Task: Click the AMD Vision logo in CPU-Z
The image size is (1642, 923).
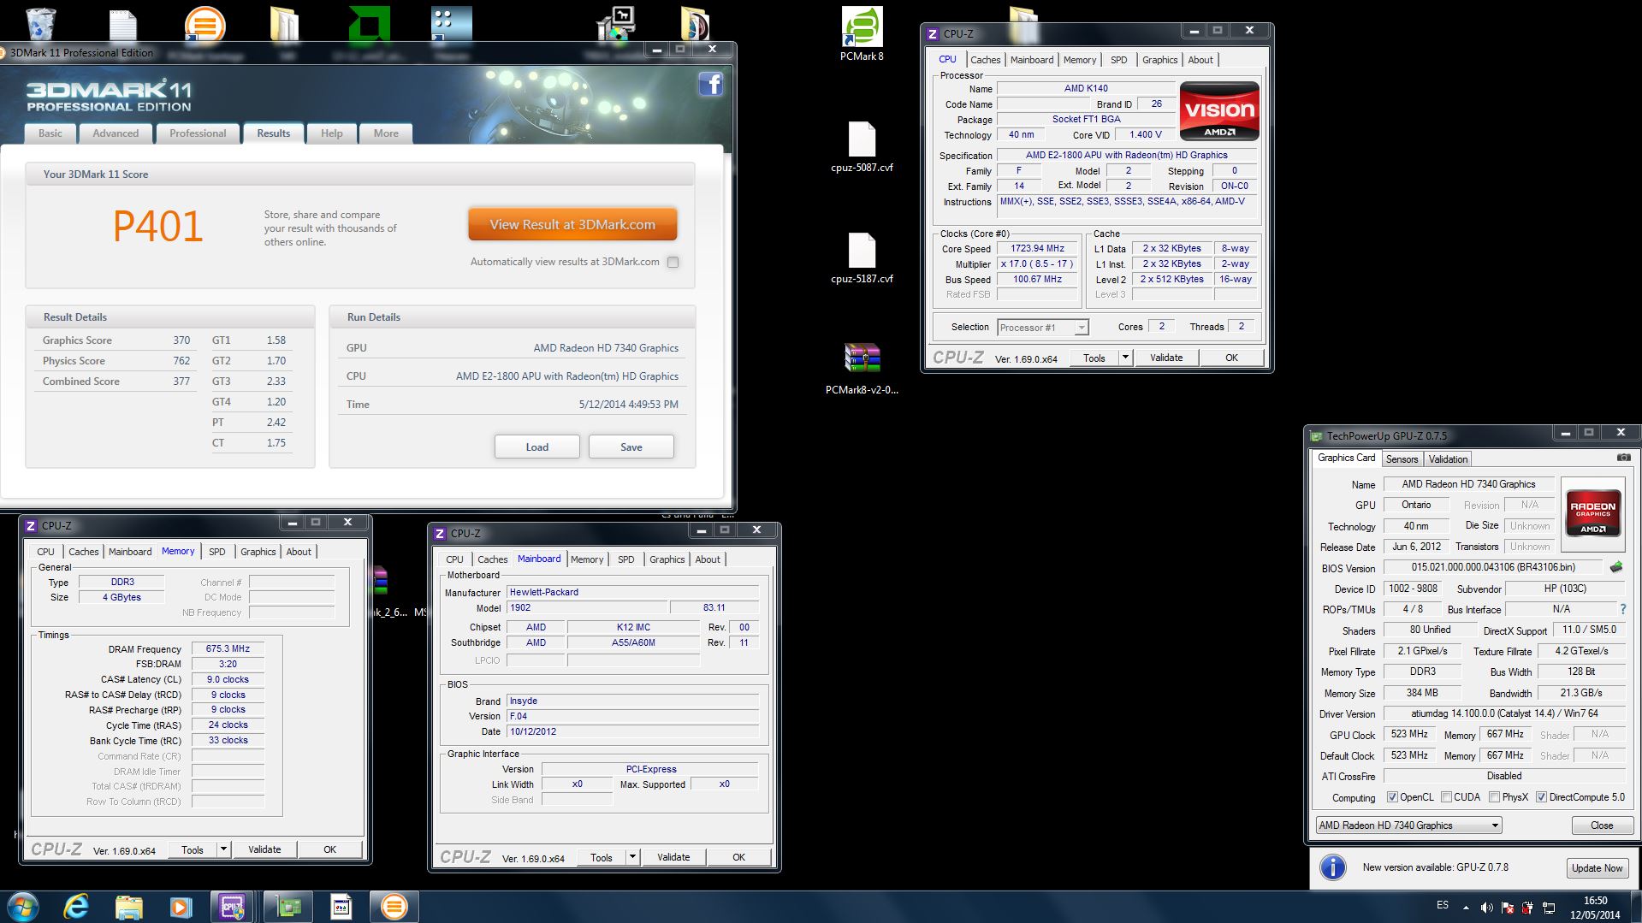Action: [x=1218, y=110]
